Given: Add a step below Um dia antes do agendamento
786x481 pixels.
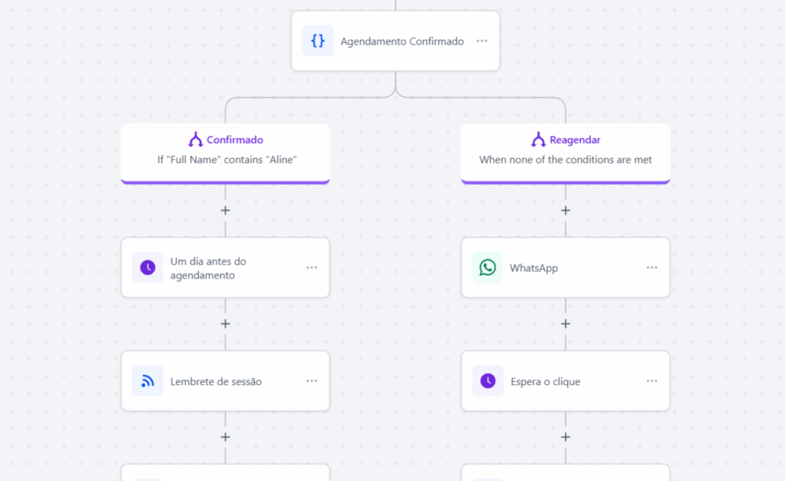Looking at the screenshot, I should [225, 324].
